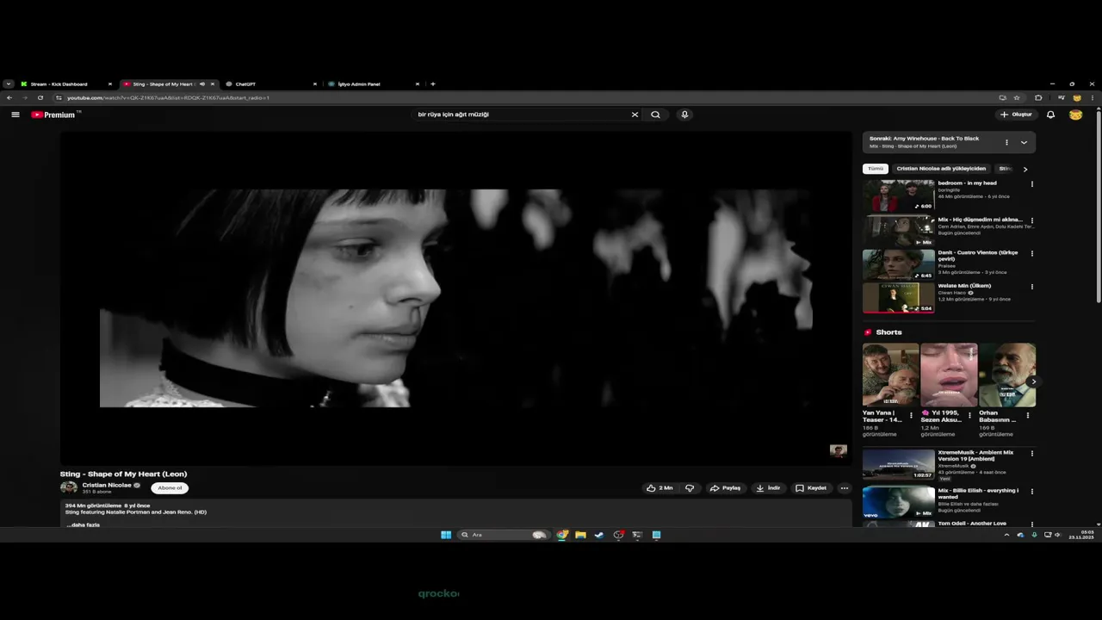Open a new browser tab
Screen dimensions: 1102x620
click(x=432, y=84)
